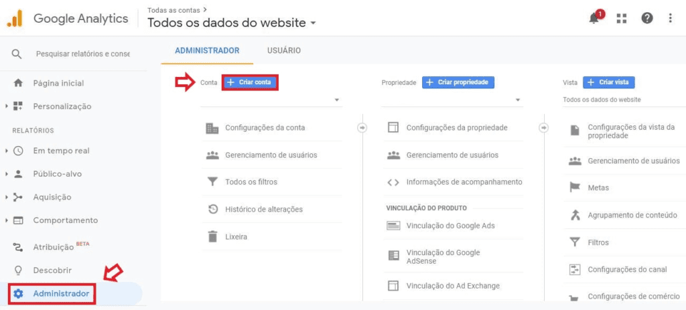This screenshot has height=310, width=686.
Task: Click the Informações de acompanhamento code icon
Action: coord(393,182)
